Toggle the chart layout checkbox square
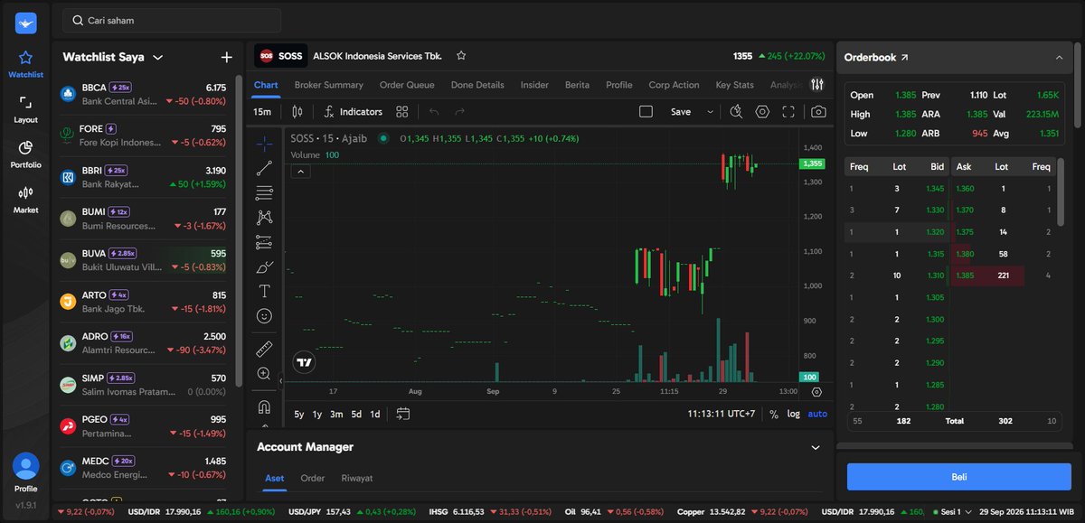This screenshot has height=523, width=1085. pos(646,112)
